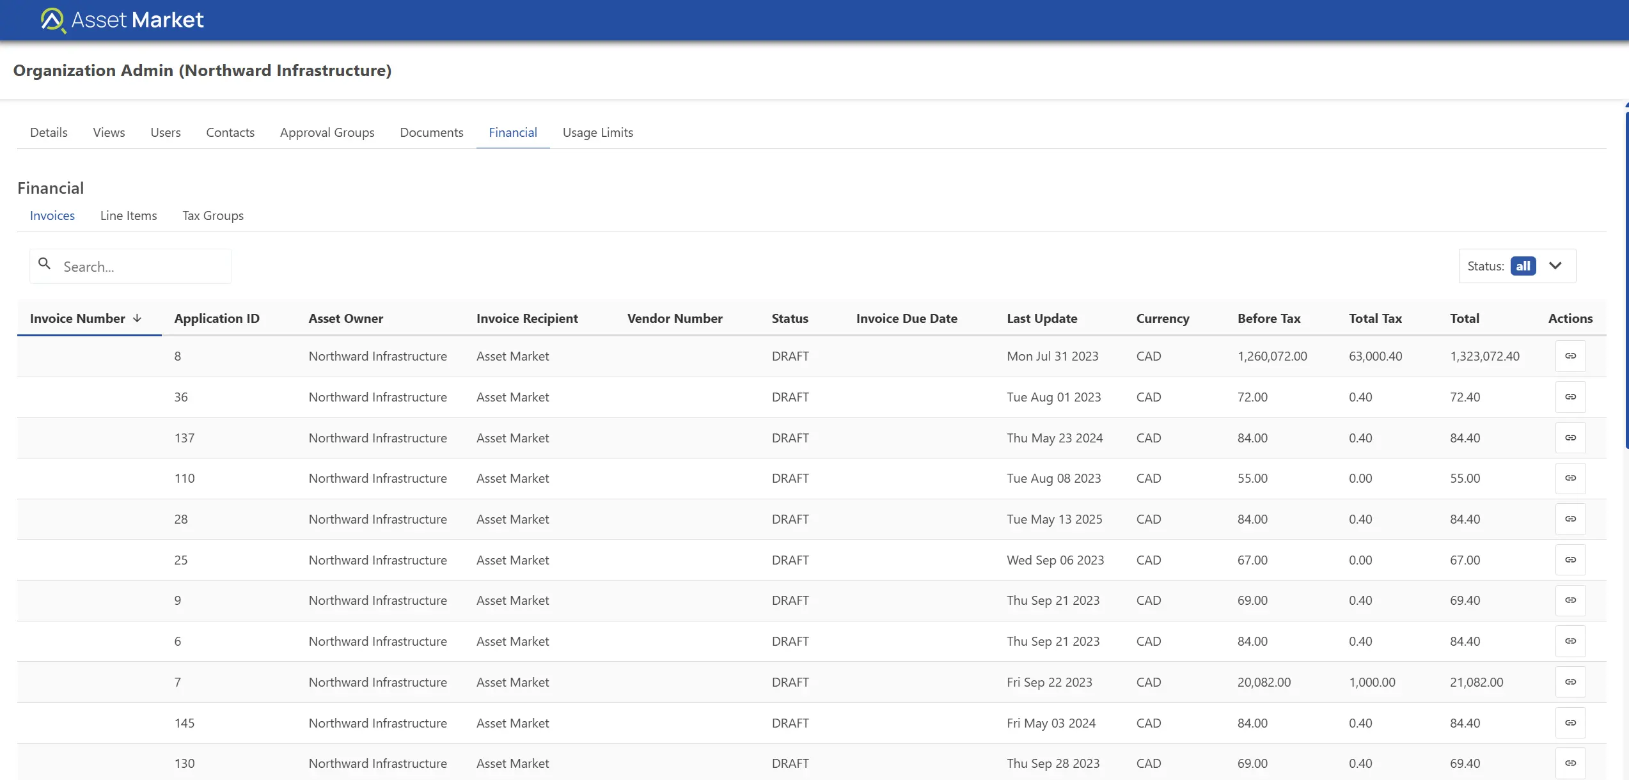Go to Approval Groups tab
This screenshot has height=780, width=1629.
[x=327, y=132]
